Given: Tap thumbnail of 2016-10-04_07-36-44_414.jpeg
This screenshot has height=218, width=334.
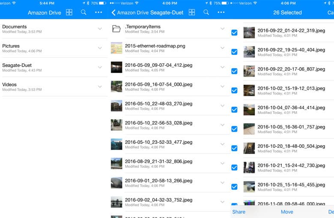Looking at the screenshot, I should 249,110.
